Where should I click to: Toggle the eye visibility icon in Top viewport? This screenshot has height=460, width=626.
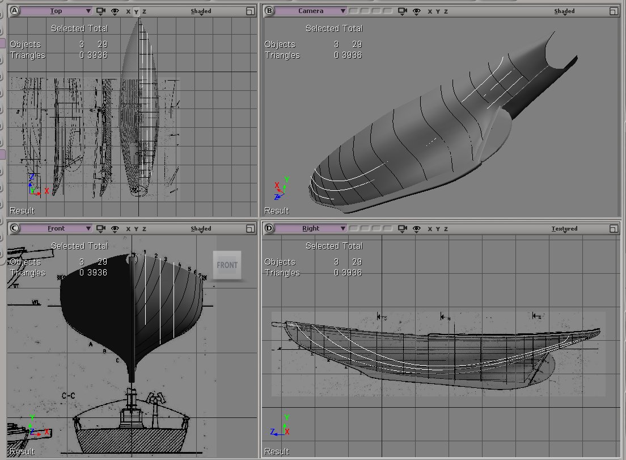click(115, 11)
